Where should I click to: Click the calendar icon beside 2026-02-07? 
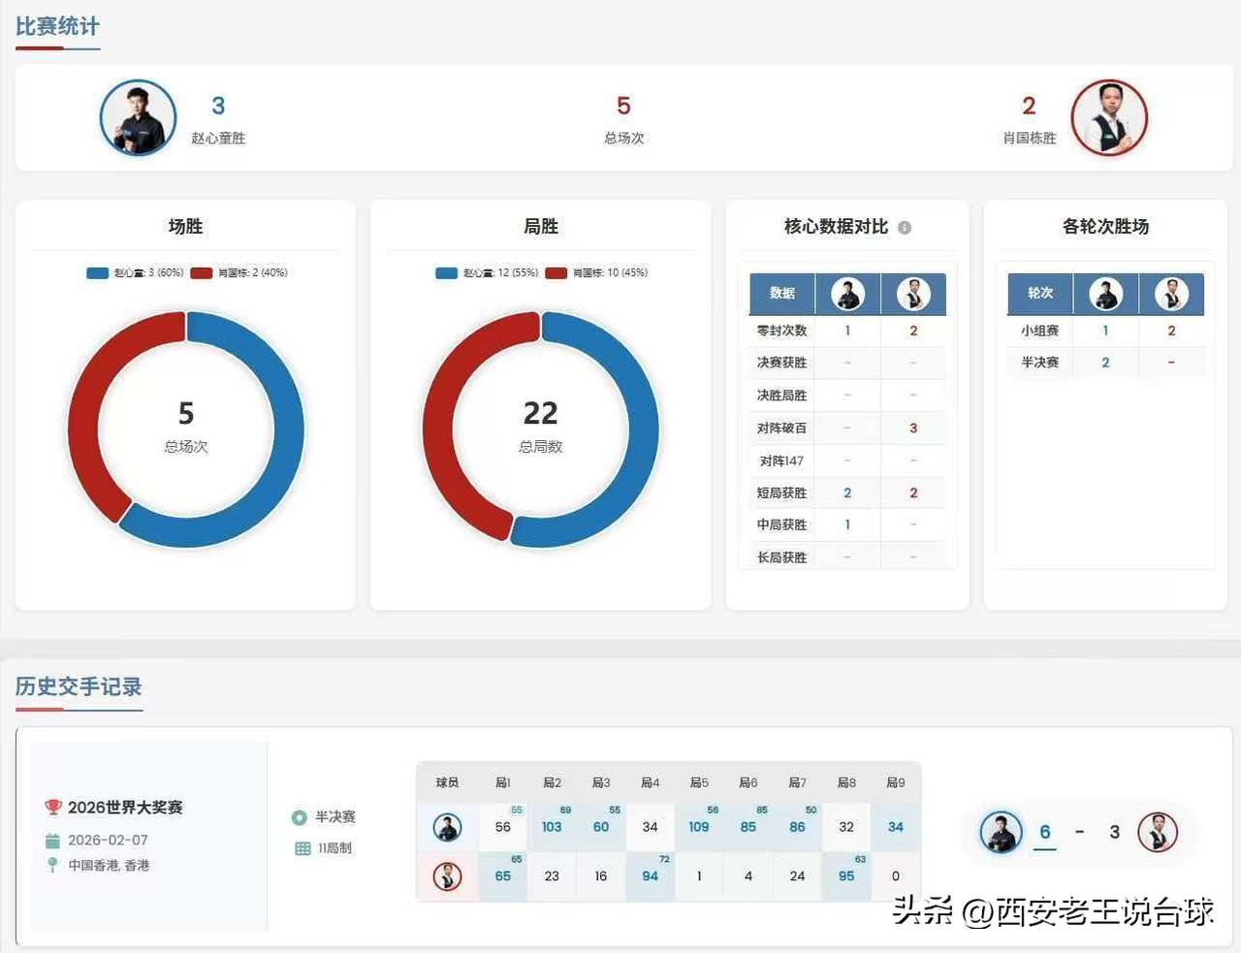point(52,841)
